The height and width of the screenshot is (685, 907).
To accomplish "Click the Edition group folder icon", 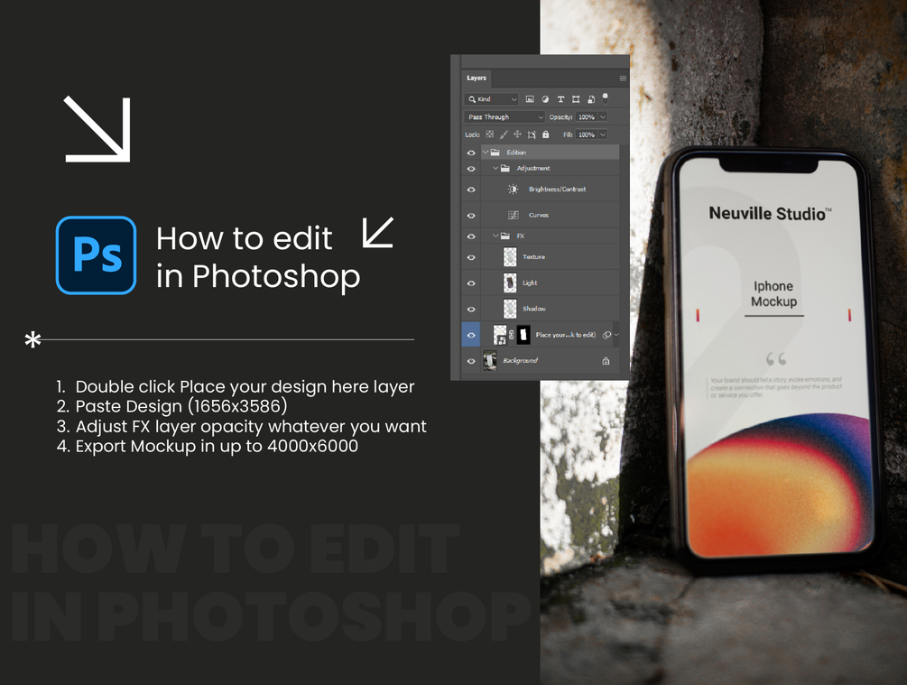I will pos(495,153).
